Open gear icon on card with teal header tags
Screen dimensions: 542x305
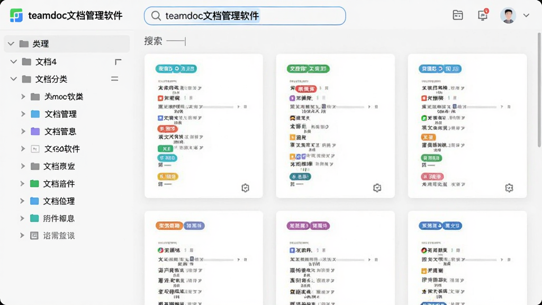245,188
